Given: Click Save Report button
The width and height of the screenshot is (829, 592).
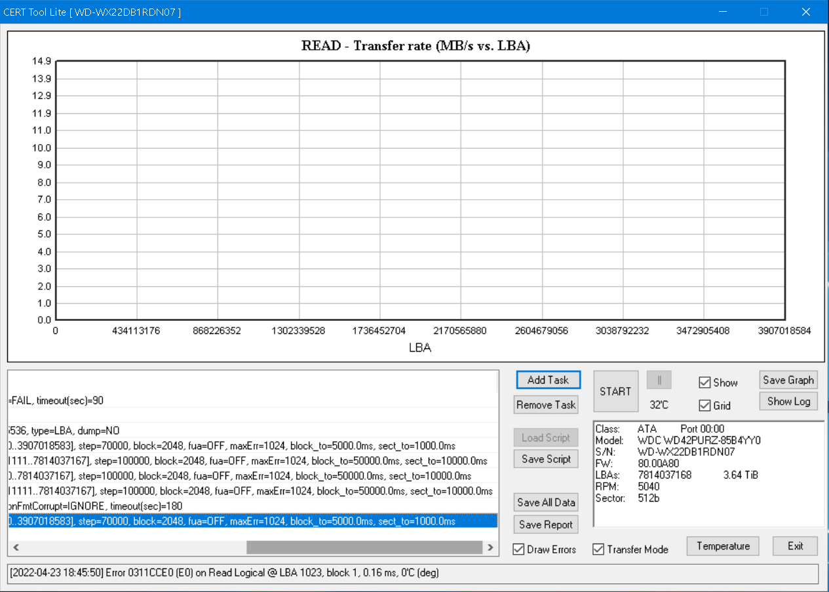Looking at the screenshot, I should tap(546, 525).
